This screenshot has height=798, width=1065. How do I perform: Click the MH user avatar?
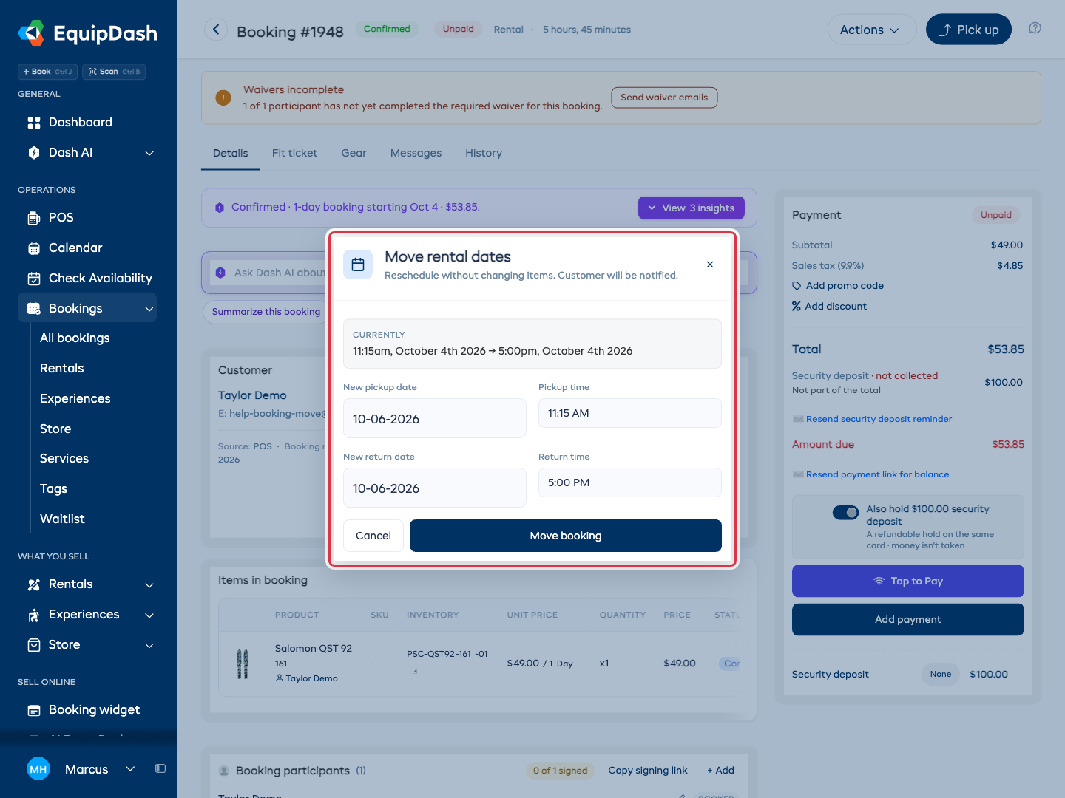(38, 769)
